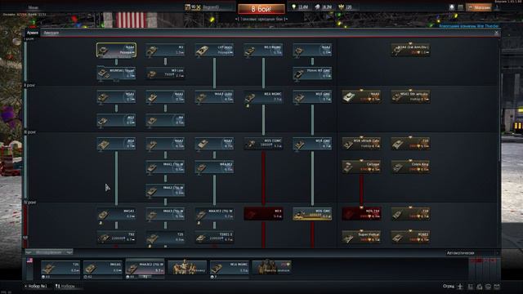Select the M36 GMC card being researched
This screenshot has height=294, width=523.
tap(312, 214)
